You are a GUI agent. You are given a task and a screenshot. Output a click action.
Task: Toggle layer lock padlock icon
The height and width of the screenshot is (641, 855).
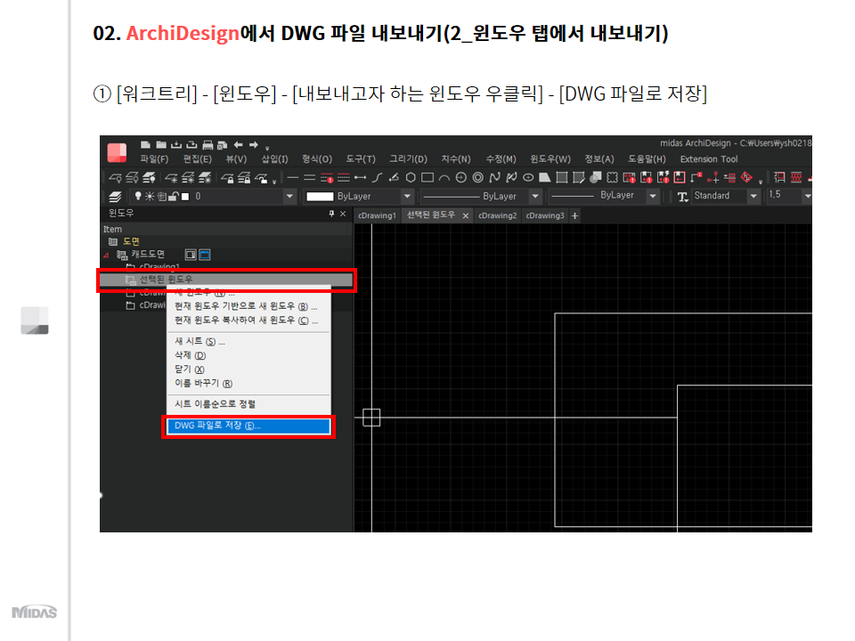click(x=174, y=196)
